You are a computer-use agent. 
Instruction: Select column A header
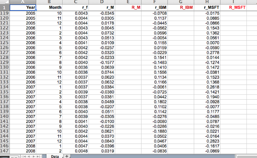pyautogui.click(x=23, y=2)
